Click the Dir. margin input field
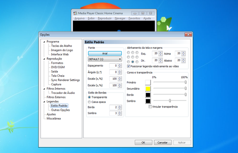The height and width of the screenshot is (153, 238). (x=155, y=60)
